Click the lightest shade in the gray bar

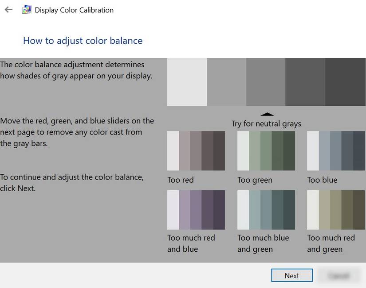(x=186, y=81)
